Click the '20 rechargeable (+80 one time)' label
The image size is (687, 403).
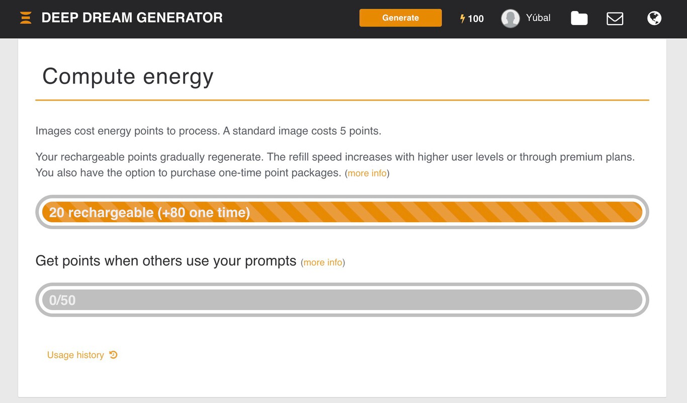click(149, 213)
